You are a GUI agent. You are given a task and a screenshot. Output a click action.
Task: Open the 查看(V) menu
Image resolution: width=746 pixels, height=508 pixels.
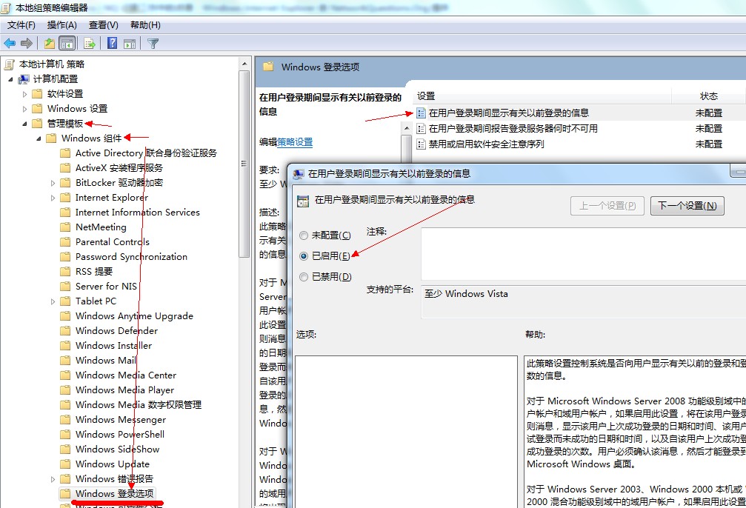(x=103, y=25)
